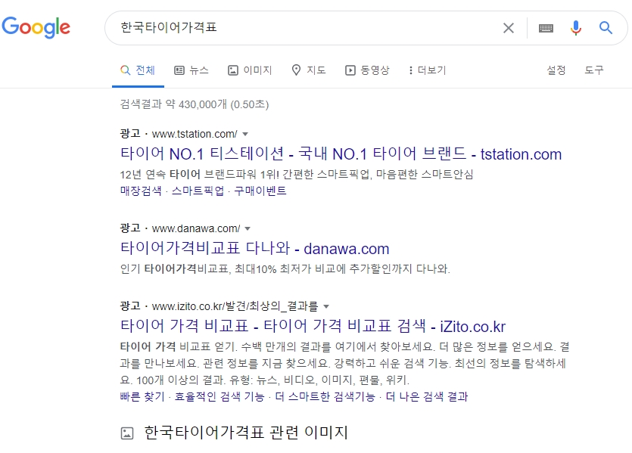Viewport: 632px width, 453px height.
Task: Open the 티스테이션 tstation.com ad title
Action: coord(341,154)
